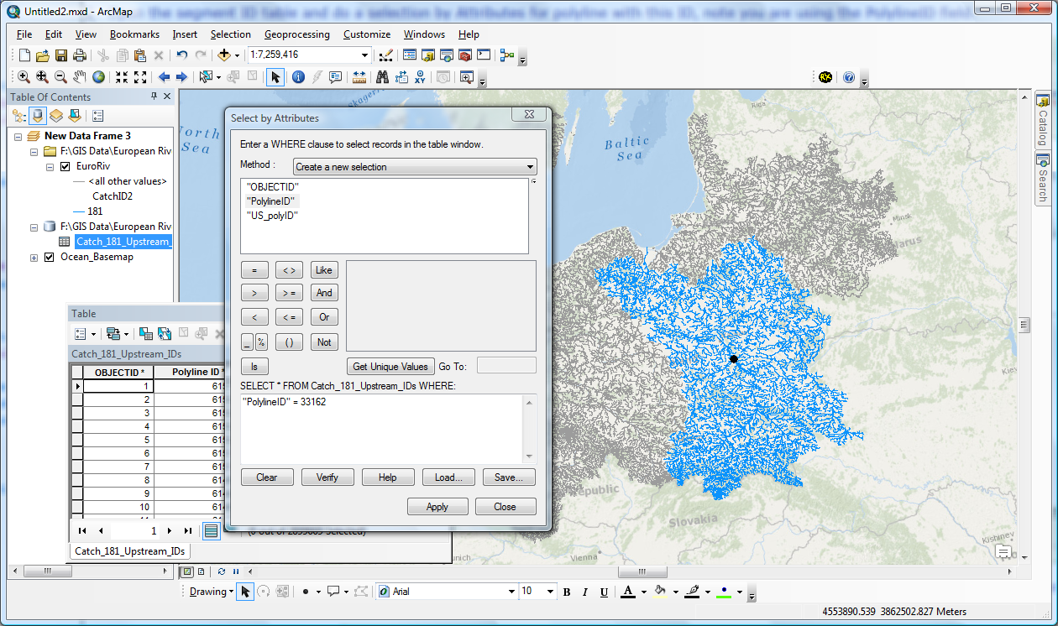Viewport: 1058px width, 626px height.
Task: Click the Like operator button
Action: (x=324, y=270)
